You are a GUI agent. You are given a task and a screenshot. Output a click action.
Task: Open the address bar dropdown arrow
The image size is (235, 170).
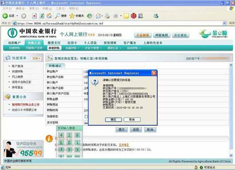(x=224, y=23)
